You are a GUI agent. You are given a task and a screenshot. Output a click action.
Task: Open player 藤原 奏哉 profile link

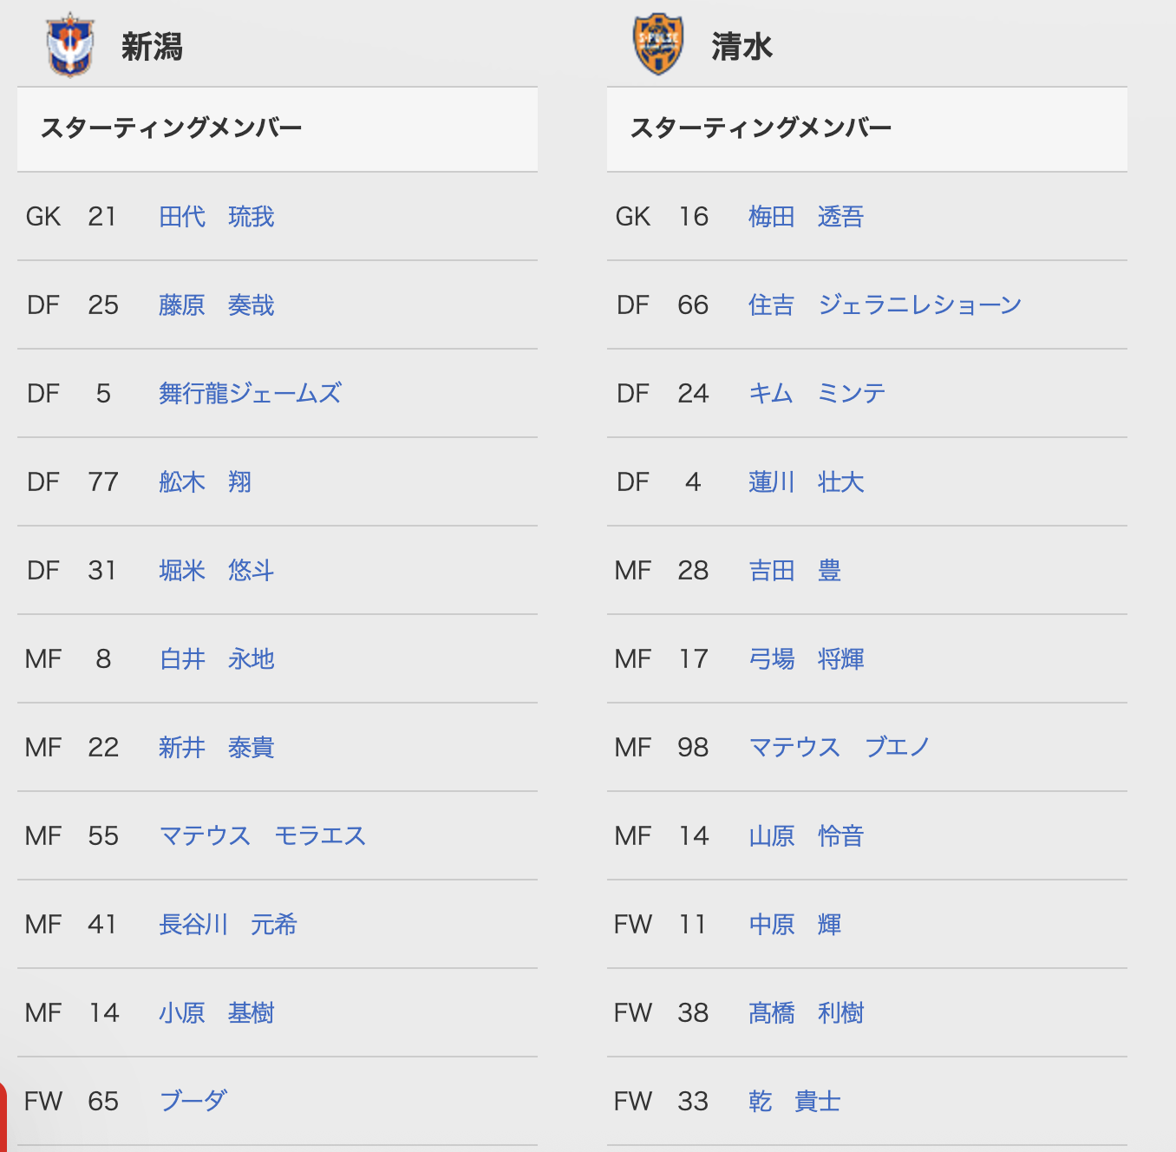(217, 305)
